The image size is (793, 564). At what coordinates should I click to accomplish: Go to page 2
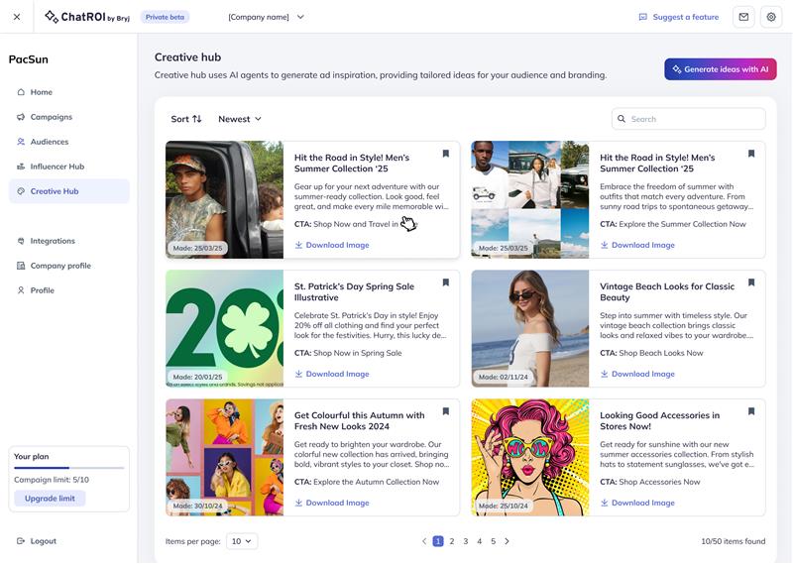click(452, 541)
